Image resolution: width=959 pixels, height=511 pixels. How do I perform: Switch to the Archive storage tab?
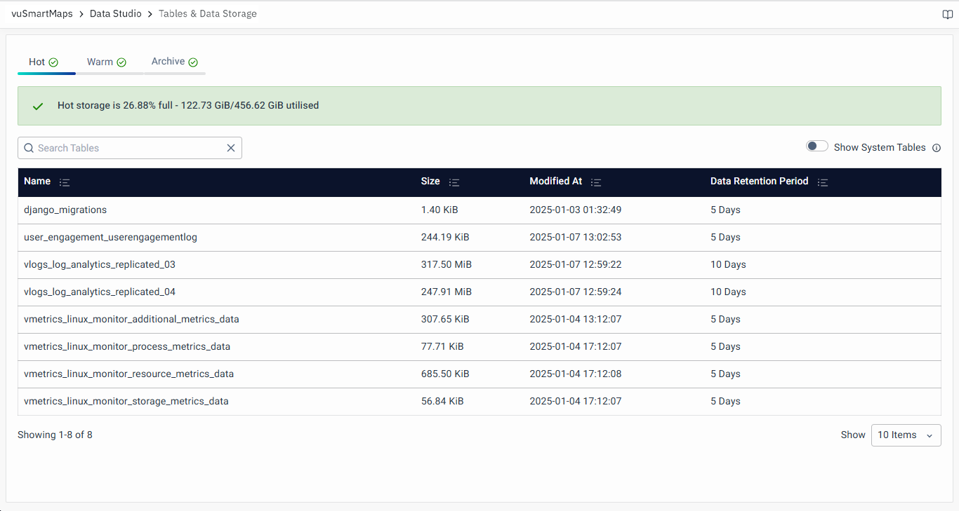point(174,62)
